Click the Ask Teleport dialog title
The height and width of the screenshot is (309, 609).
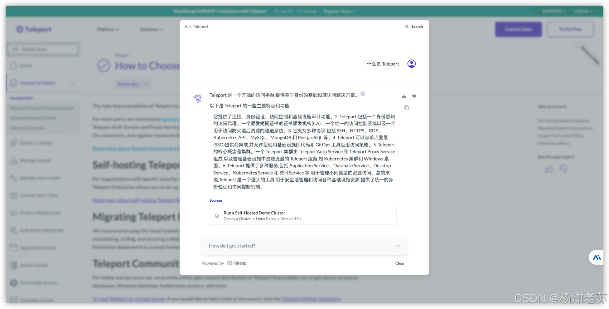pos(196,27)
